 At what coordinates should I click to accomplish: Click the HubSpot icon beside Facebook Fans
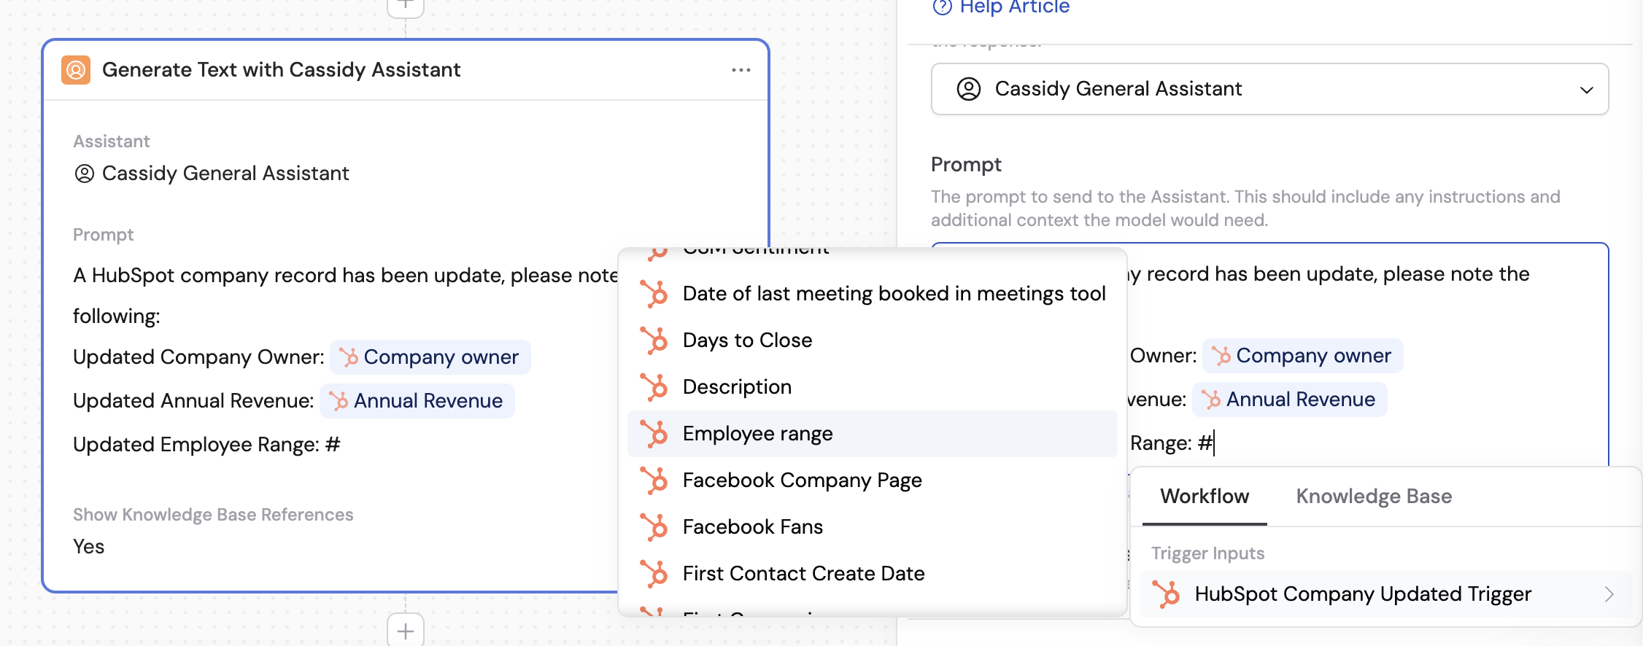click(x=654, y=527)
